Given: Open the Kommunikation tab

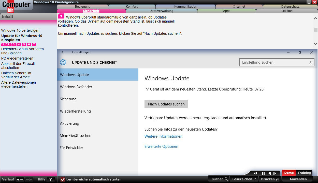Looking at the screenshot, I should click(x=186, y=7).
